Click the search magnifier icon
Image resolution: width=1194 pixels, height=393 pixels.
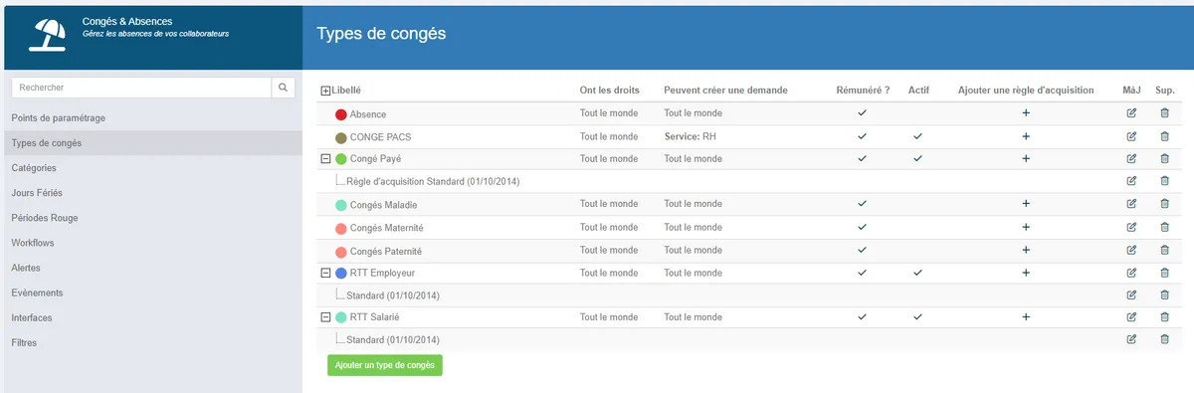[284, 88]
